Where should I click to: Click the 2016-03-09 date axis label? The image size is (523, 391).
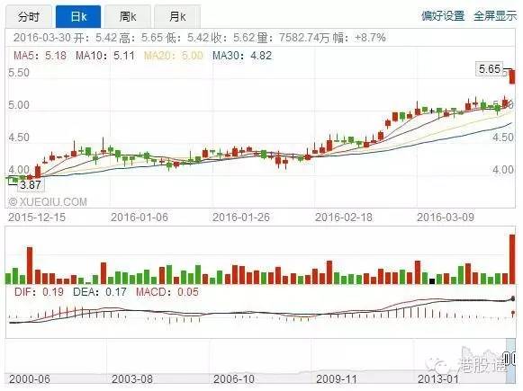(446, 218)
